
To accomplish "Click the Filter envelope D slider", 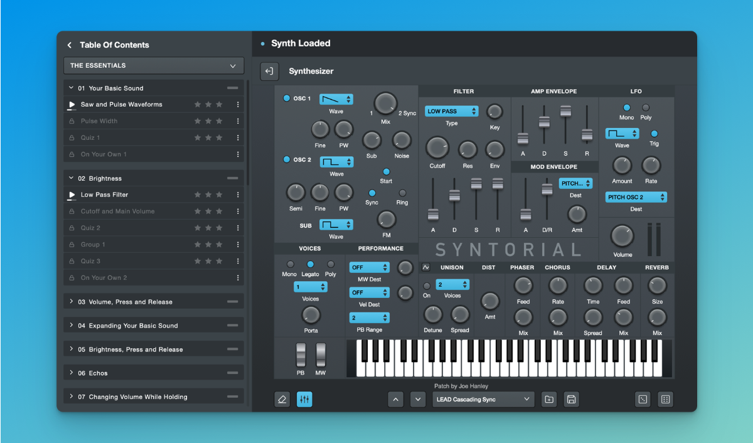I will pyautogui.click(x=454, y=195).
